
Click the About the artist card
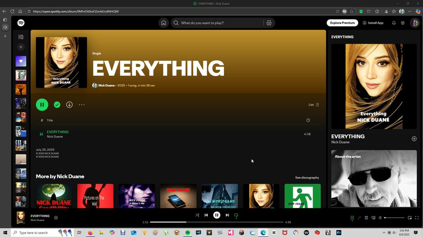click(374, 179)
